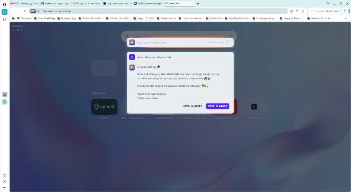Add a new tab with plus button

198,4
